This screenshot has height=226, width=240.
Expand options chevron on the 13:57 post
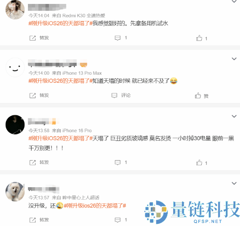click(234, 183)
